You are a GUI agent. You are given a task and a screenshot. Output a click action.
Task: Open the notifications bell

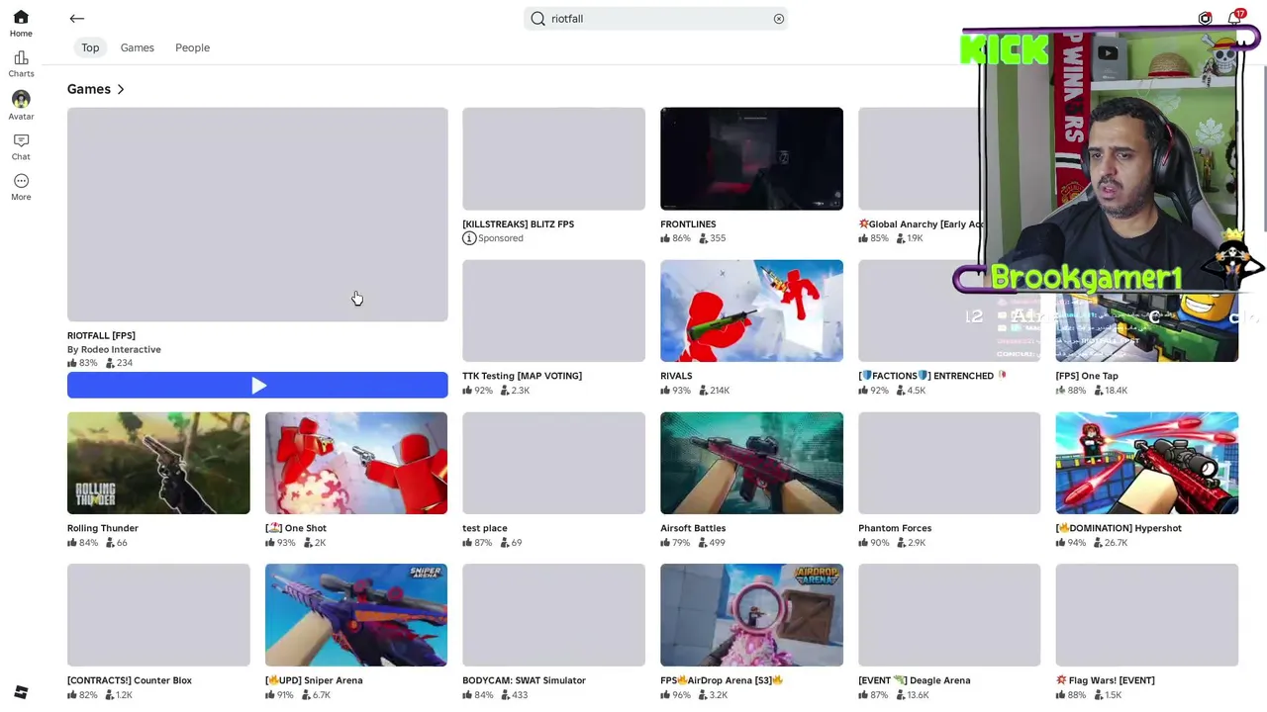1234,19
